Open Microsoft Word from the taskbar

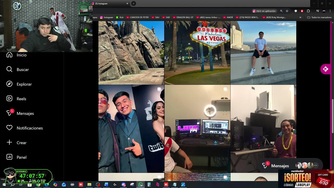pyautogui.click(x=106, y=185)
